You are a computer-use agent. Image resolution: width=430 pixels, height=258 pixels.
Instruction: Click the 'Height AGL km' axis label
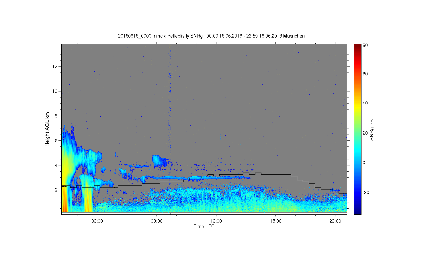pos(47,129)
